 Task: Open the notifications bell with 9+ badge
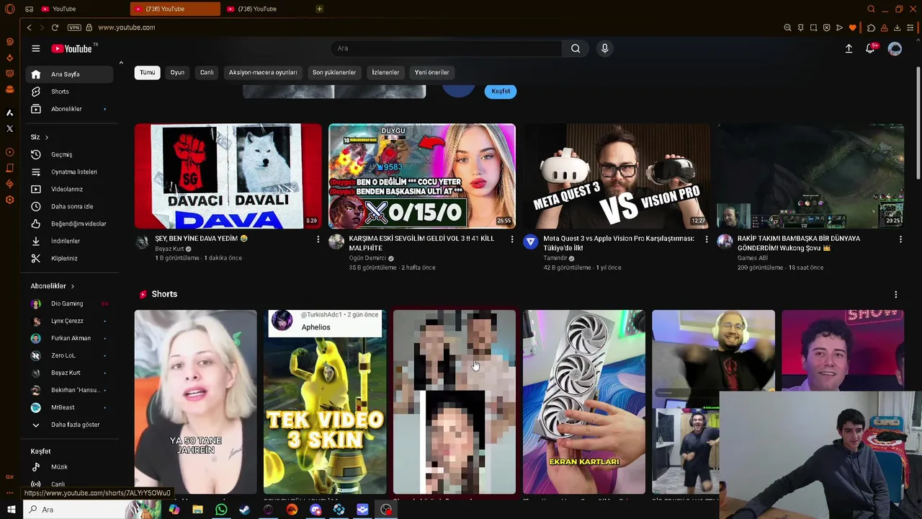click(871, 48)
